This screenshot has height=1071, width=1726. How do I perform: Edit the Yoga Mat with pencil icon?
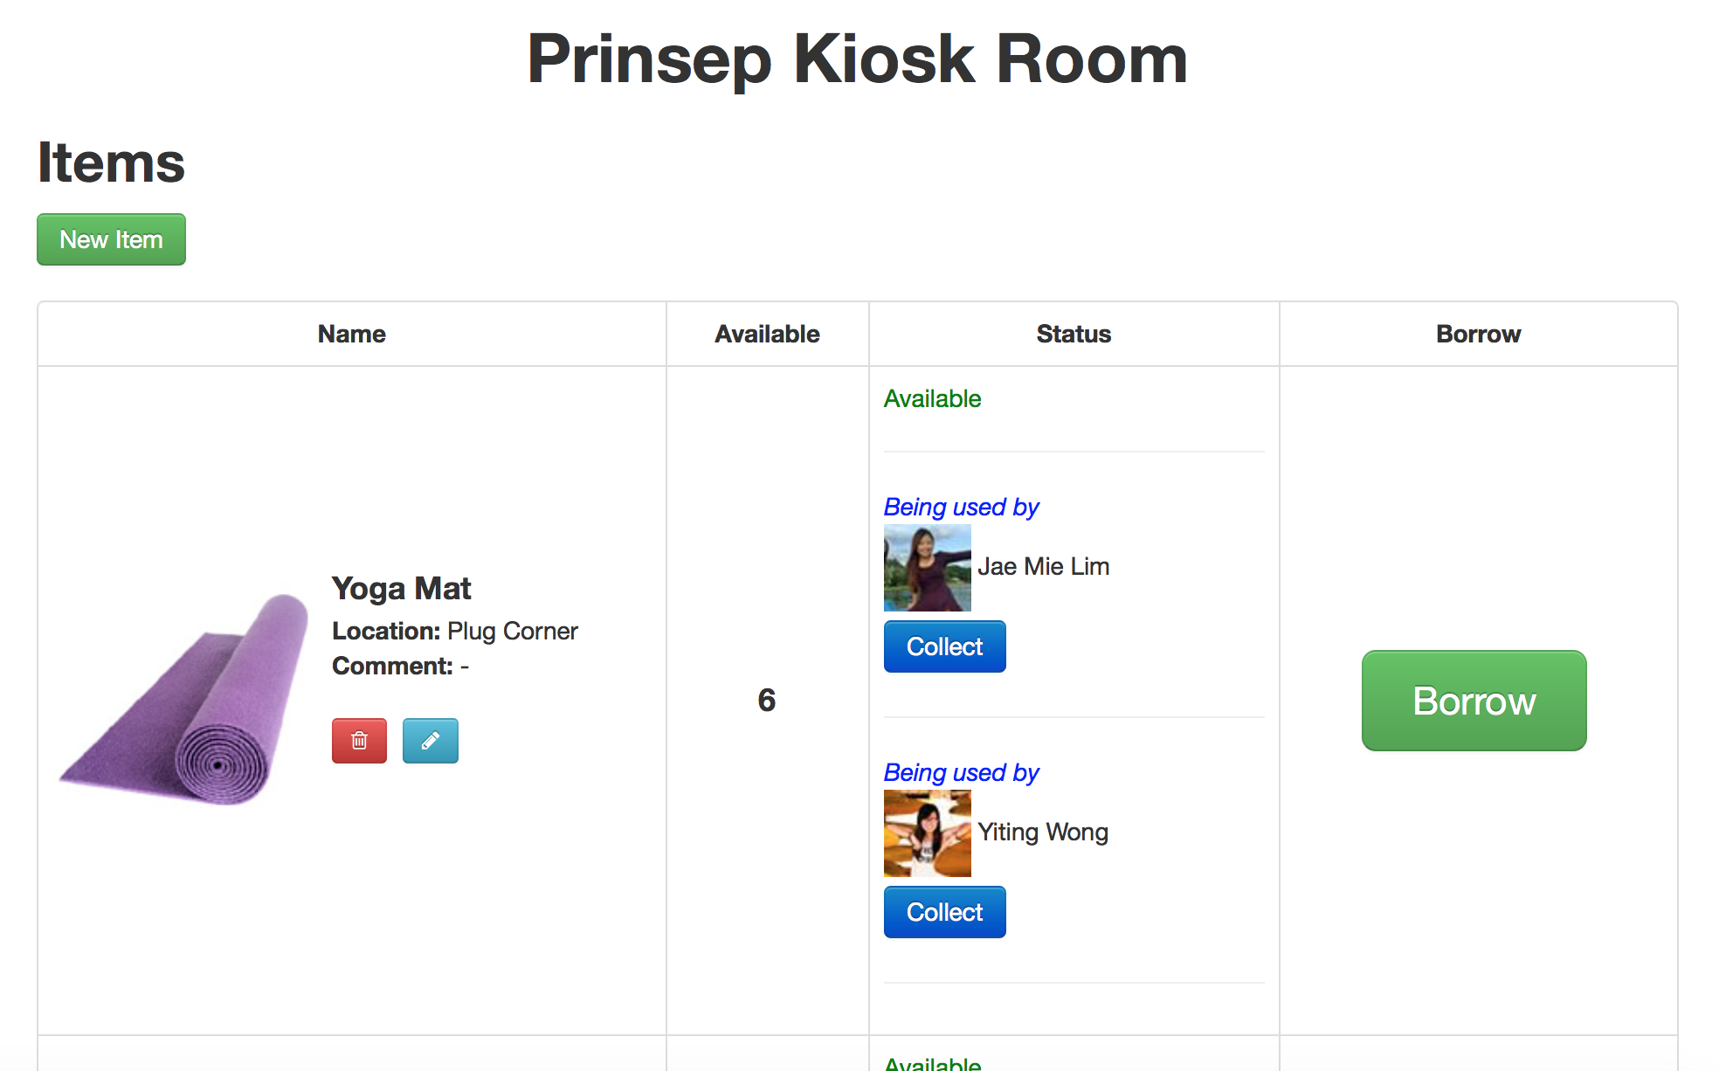pyautogui.click(x=430, y=741)
